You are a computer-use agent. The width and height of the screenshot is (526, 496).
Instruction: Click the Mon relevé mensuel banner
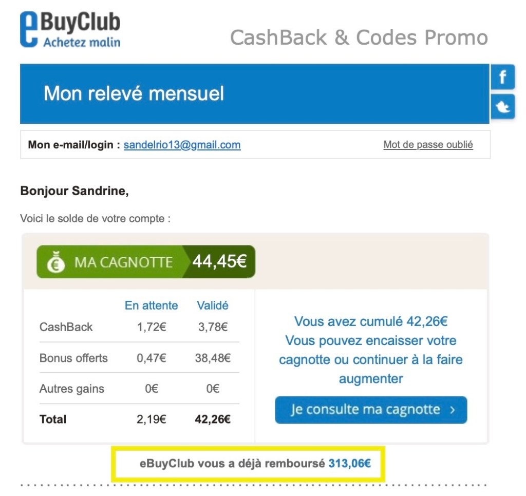pos(255,93)
